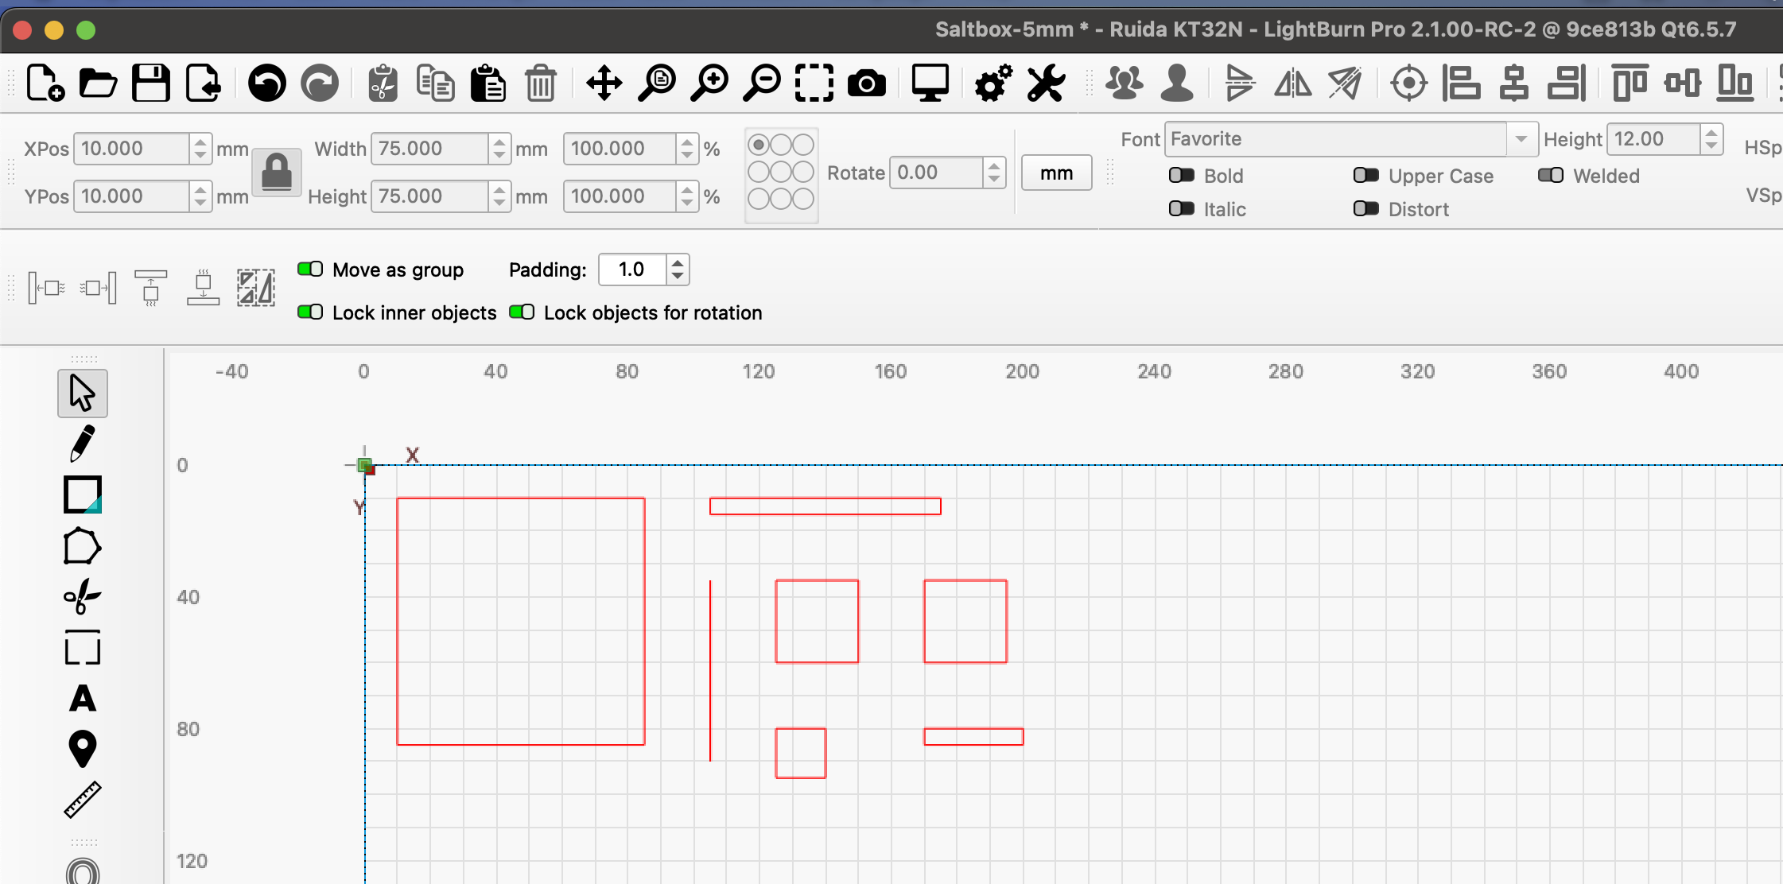Select the Polygon tool
Screen dimensions: 1783x884
pyautogui.click(x=82, y=546)
